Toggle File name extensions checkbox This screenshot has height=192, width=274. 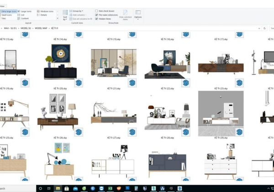97,15
